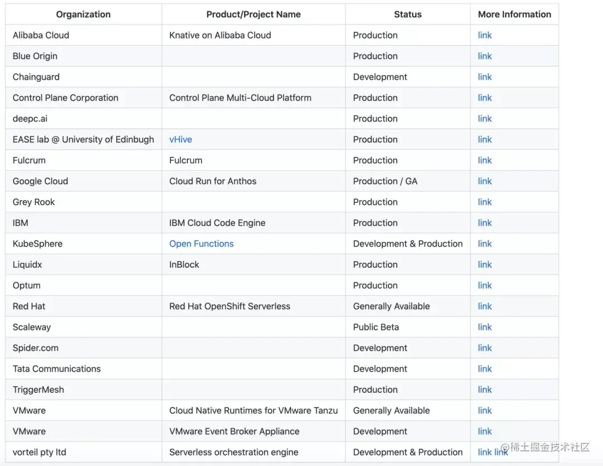
Task: Select the Development status in the Chainguard row
Action: click(408, 77)
